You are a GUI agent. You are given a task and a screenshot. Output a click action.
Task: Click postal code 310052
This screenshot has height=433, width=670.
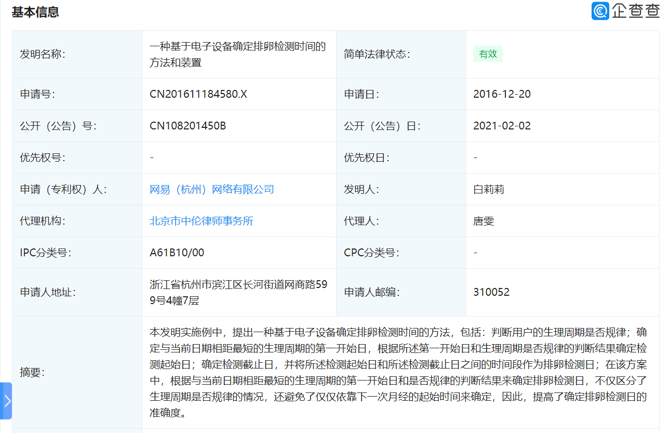point(491,292)
